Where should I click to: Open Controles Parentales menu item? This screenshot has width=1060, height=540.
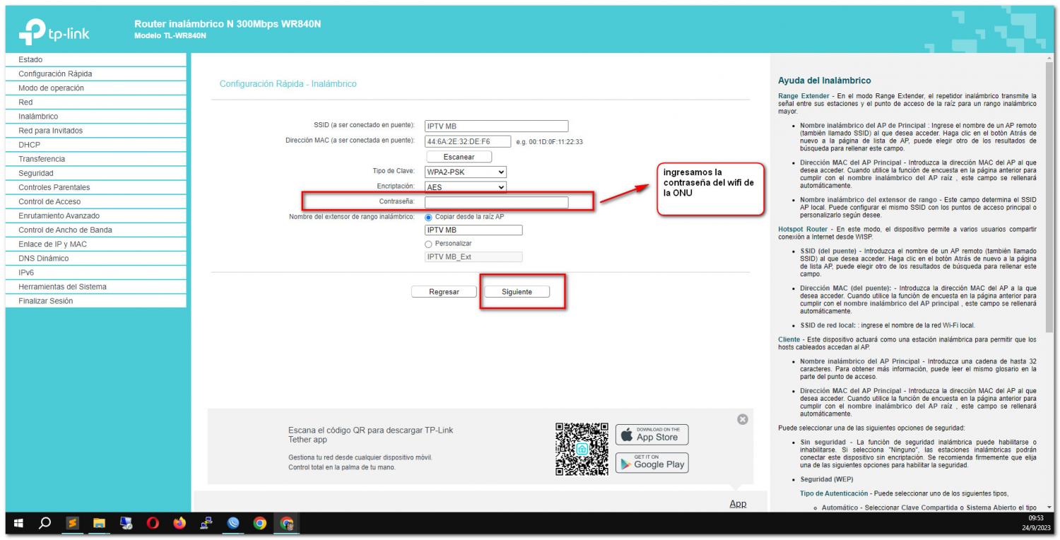[54, 187]
